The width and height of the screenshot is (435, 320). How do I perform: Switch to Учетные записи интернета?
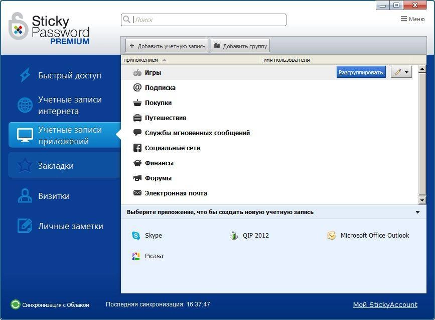pyautogui.click(x=64, y=105)
